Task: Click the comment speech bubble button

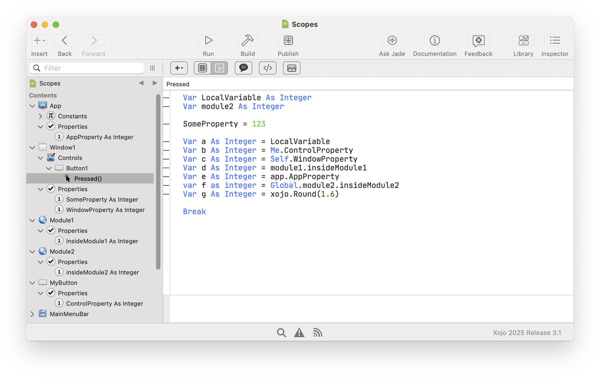Action: tap(243, 68)
